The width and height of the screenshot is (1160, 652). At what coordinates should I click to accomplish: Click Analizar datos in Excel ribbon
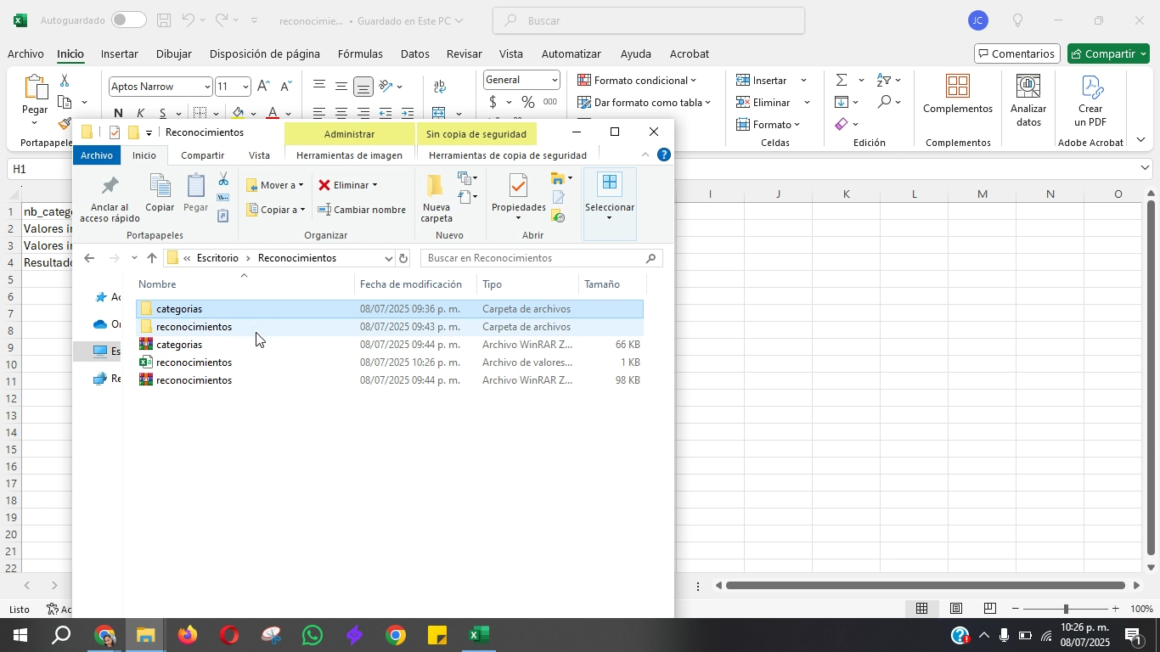point(1028,102)
